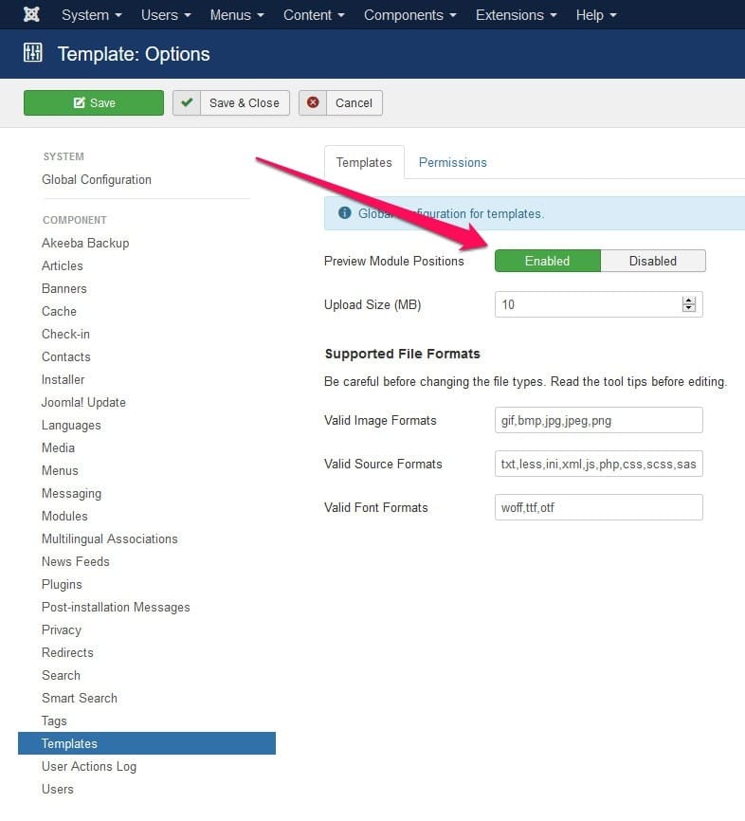Screen dimensions: 745x821
Task: Click the Valid Source Formats field
Action: point(598,464)
